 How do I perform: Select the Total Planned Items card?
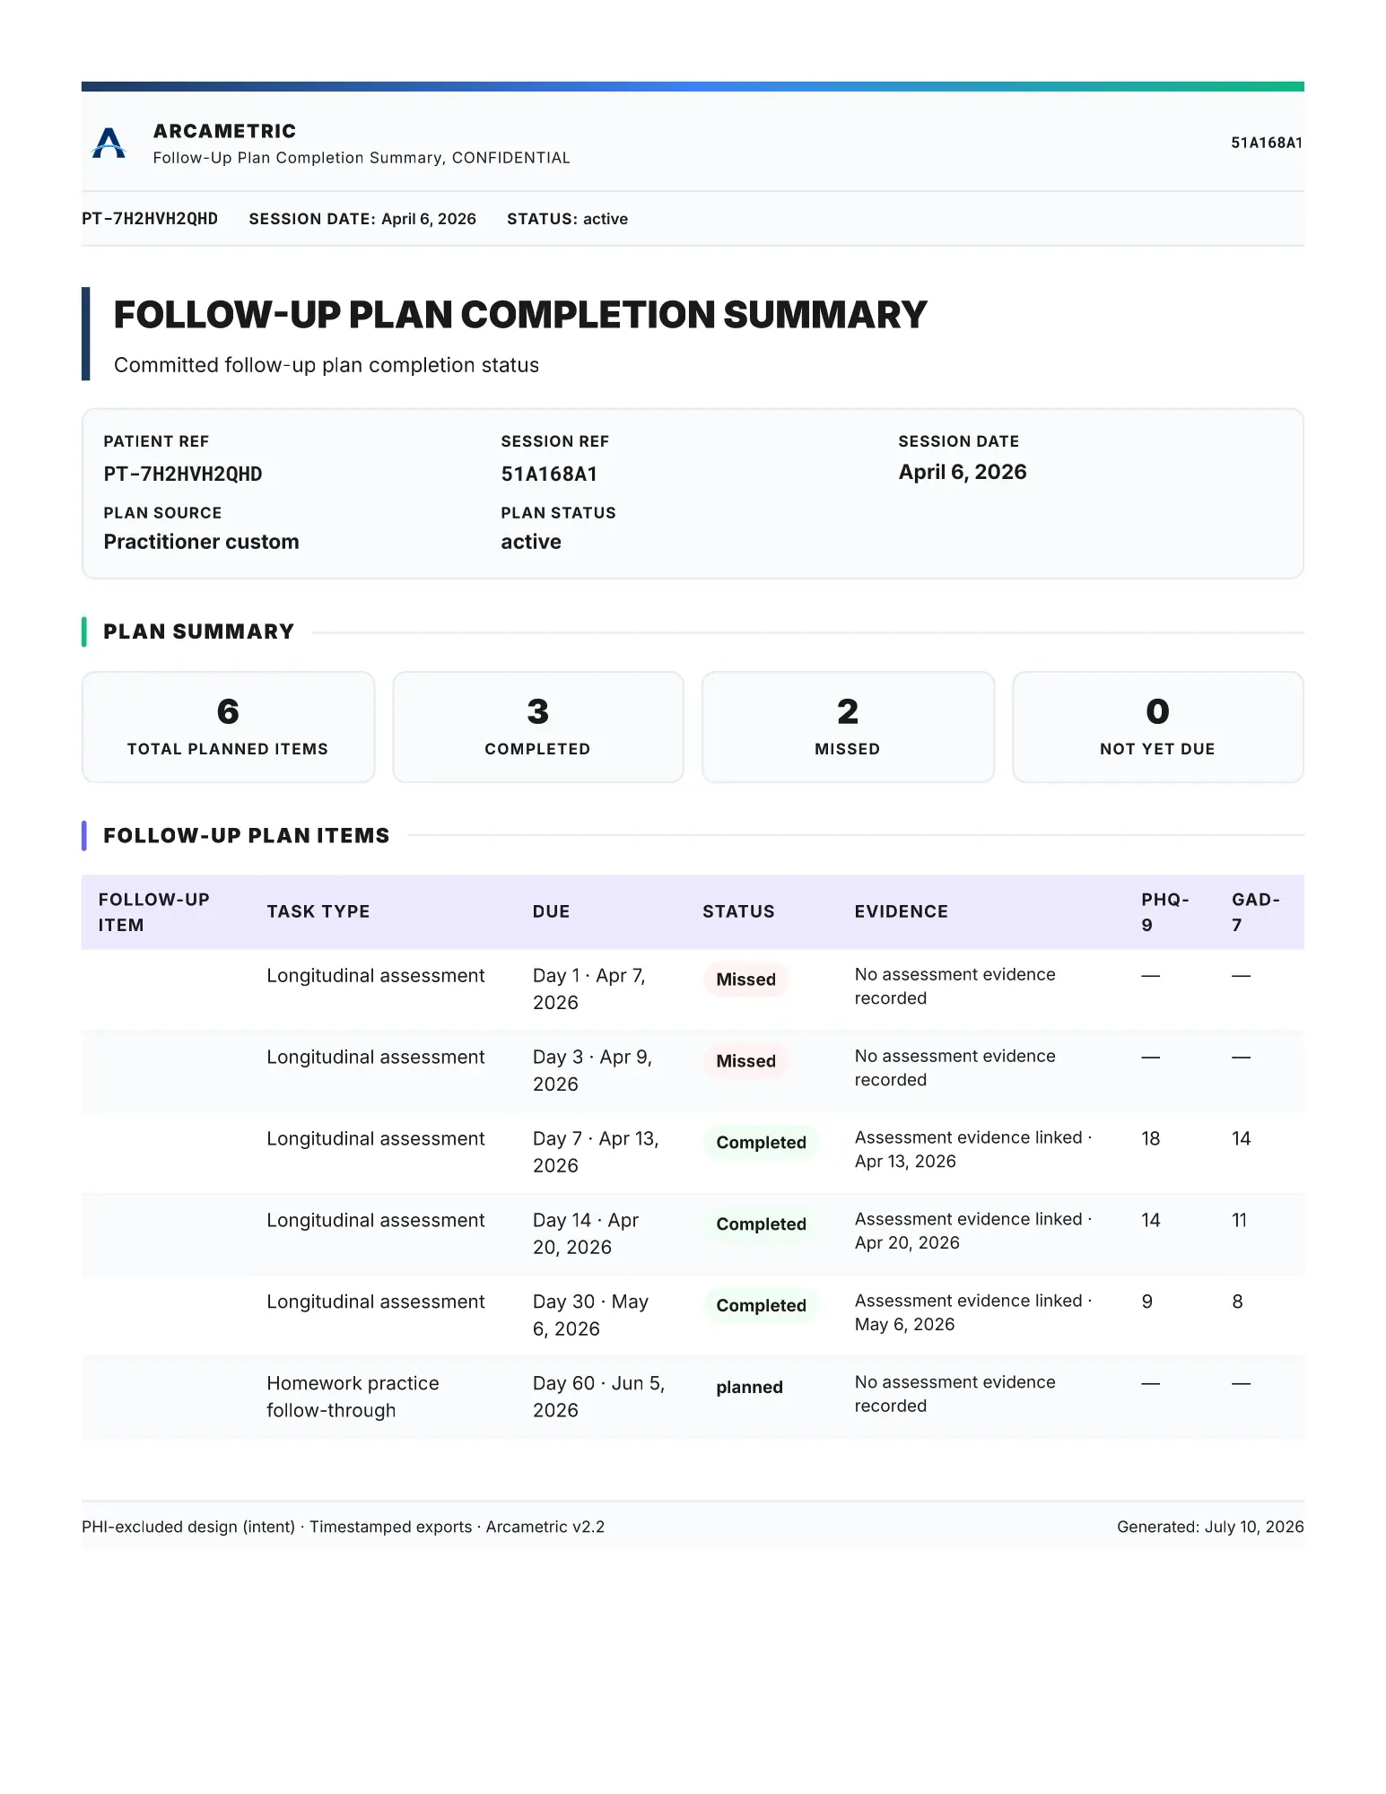(228, 727)
